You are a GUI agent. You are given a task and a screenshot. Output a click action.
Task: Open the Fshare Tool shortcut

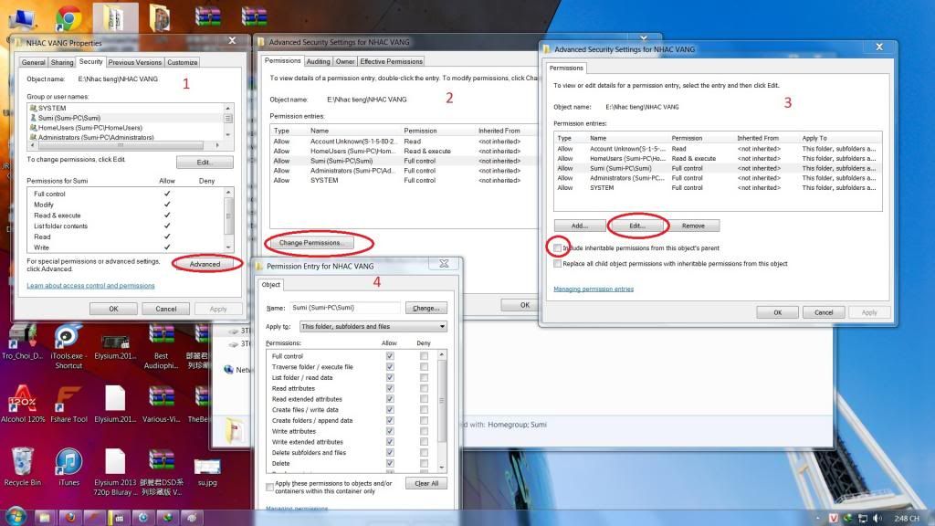68,405
